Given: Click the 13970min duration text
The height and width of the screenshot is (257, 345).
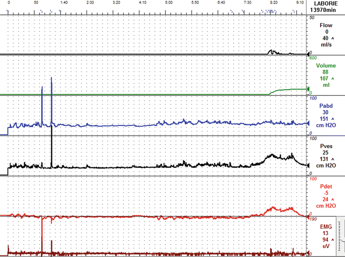Looking at the screenshot, I should tap(323, 10).
